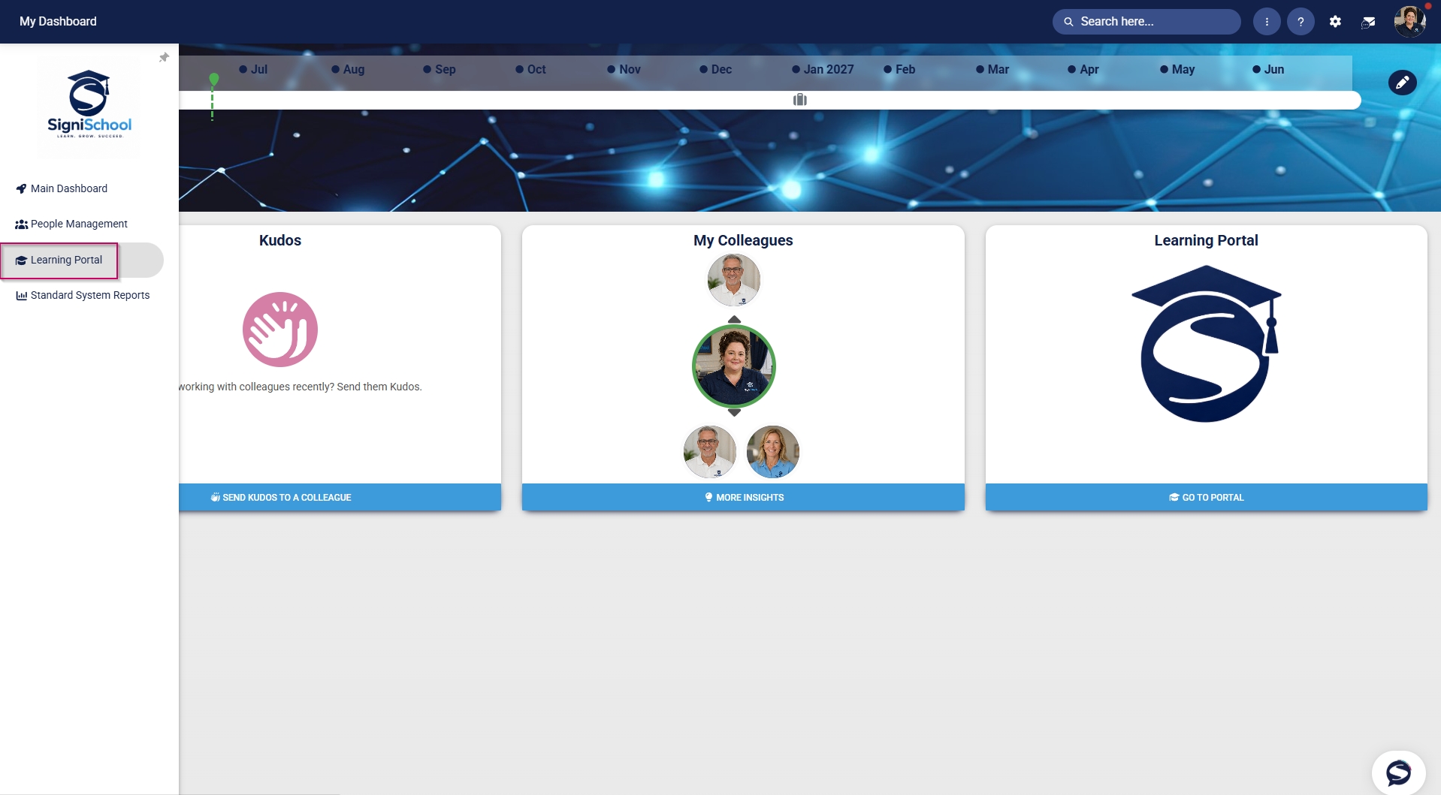Click the large Learning Portal graduation logo
Viewport: 1441px width, 795px height.
(1206, 344)
